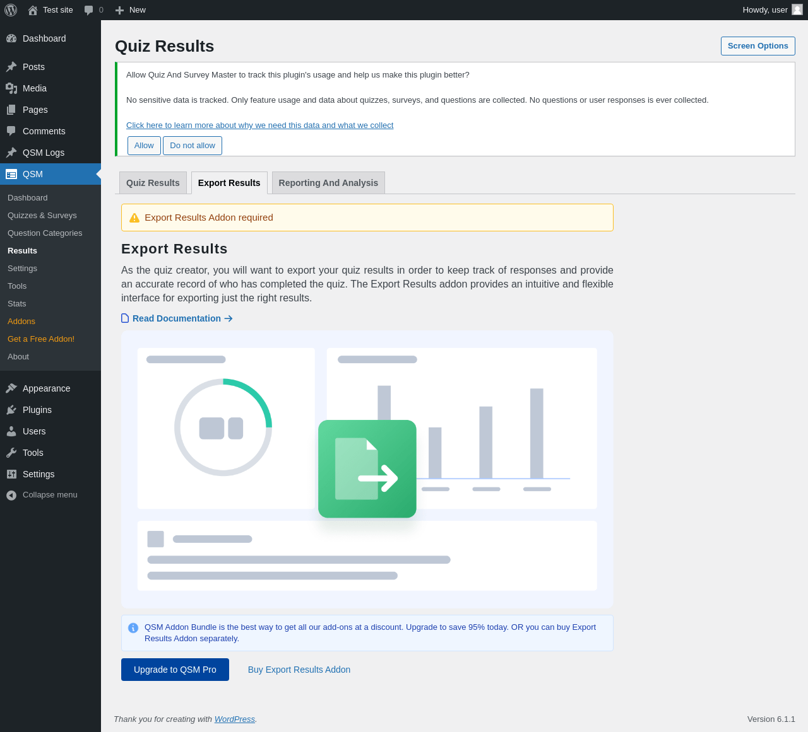This screenshot has height=732, width=808.
Task: Click the Settings sliders icon
Action: pos(11,474)
